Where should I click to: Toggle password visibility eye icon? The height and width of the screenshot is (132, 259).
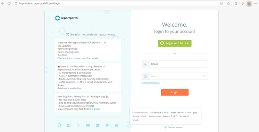point(204,76)
